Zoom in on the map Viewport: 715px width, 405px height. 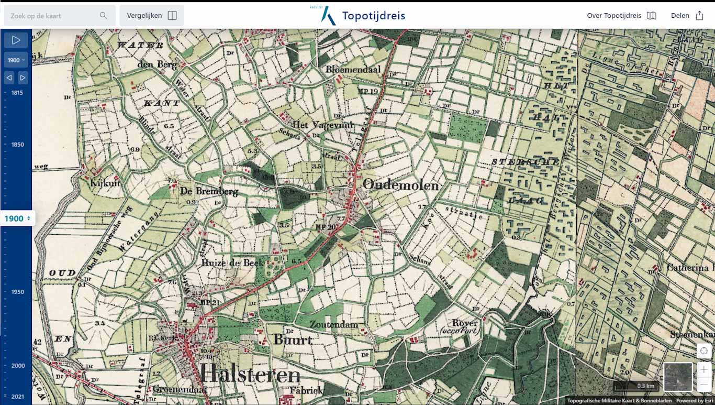(x=704, y=369)
